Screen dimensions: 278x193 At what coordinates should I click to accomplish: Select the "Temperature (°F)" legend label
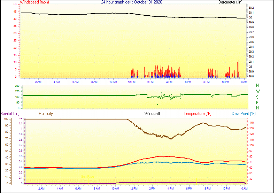coord(198,114)
